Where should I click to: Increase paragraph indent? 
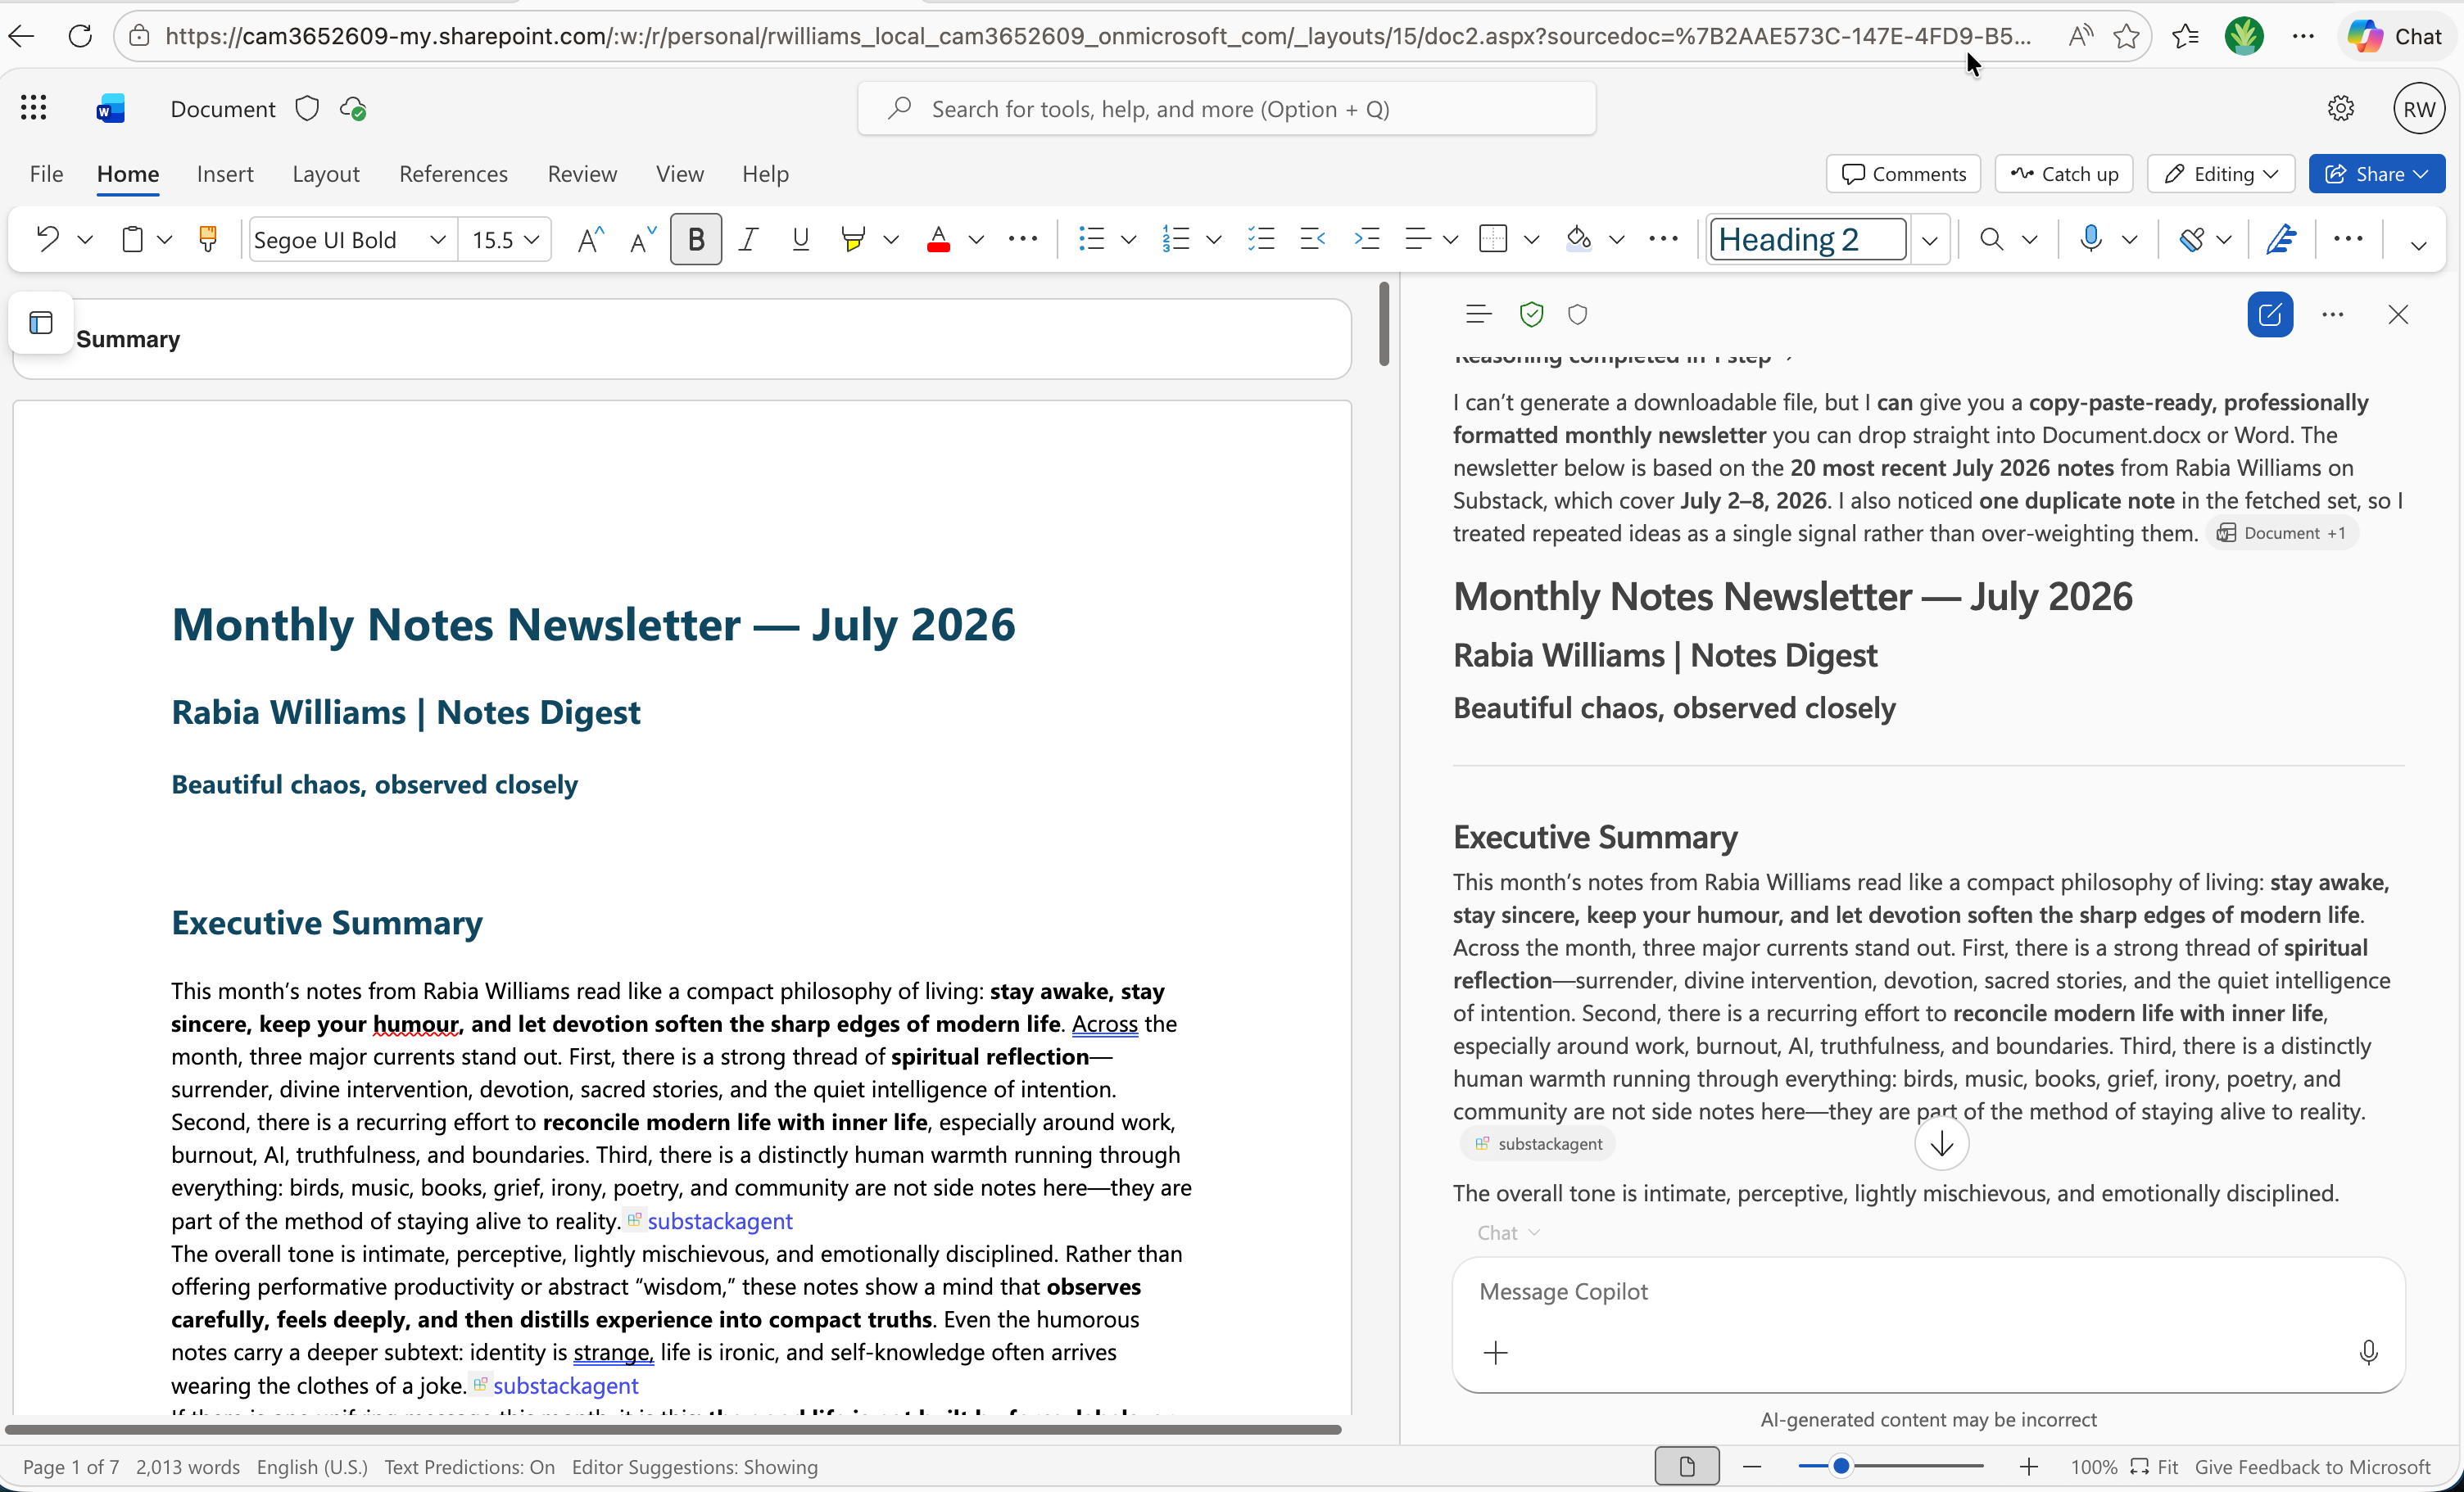click(1366, 239)
